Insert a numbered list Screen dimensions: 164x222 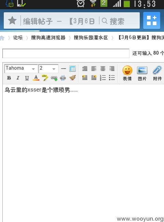click(103, 78)
